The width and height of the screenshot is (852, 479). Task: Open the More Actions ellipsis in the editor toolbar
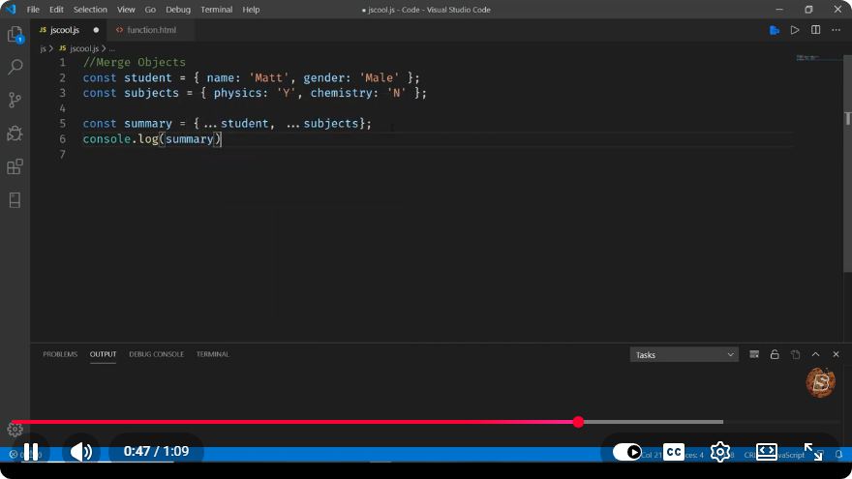tap(837, 30)
